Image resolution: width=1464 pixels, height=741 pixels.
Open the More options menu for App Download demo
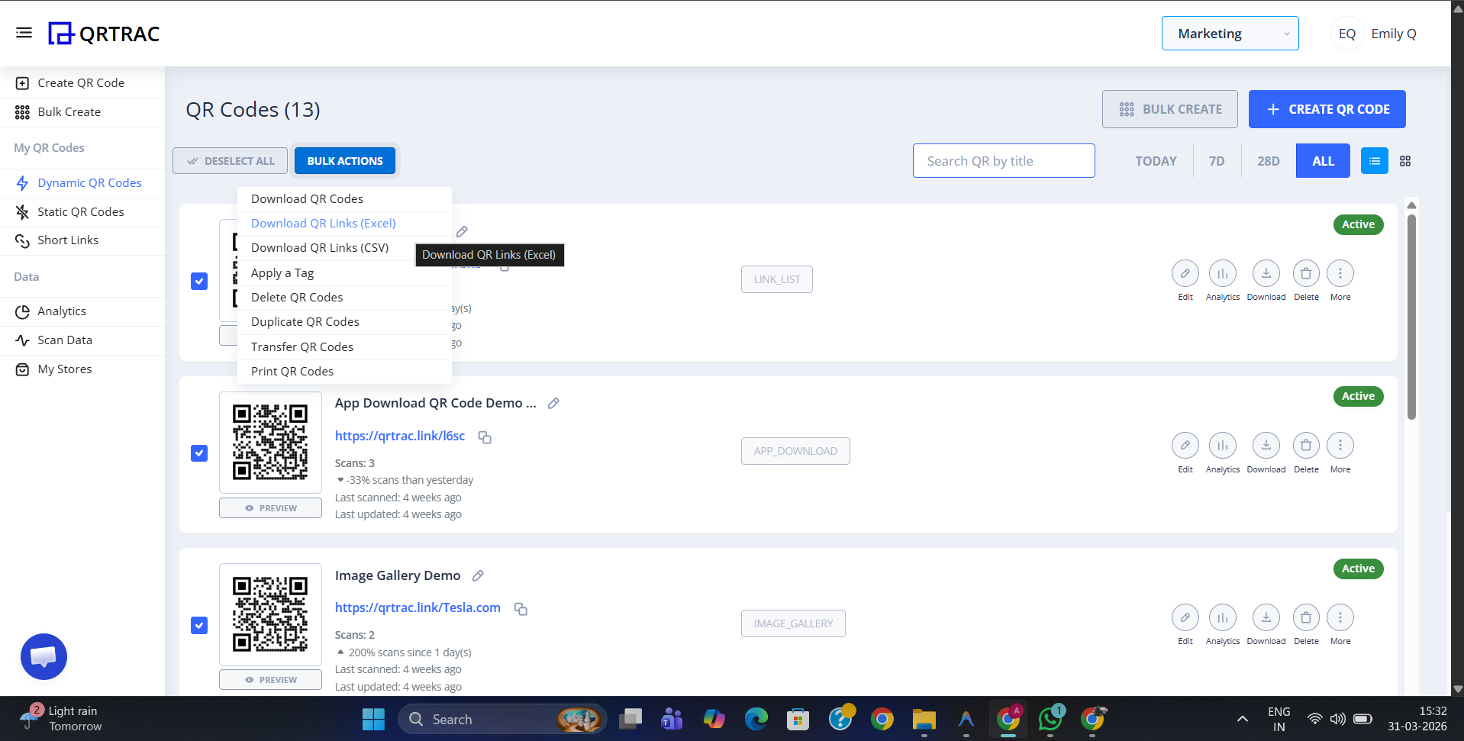(x=1340, y=445)
